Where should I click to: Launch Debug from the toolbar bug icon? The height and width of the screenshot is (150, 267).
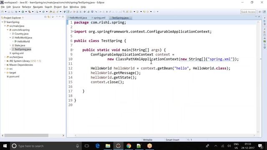(16, 12)
